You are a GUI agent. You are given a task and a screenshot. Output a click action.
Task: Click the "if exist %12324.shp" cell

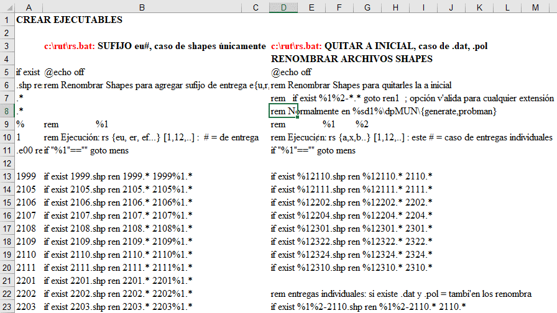(351, 255)
